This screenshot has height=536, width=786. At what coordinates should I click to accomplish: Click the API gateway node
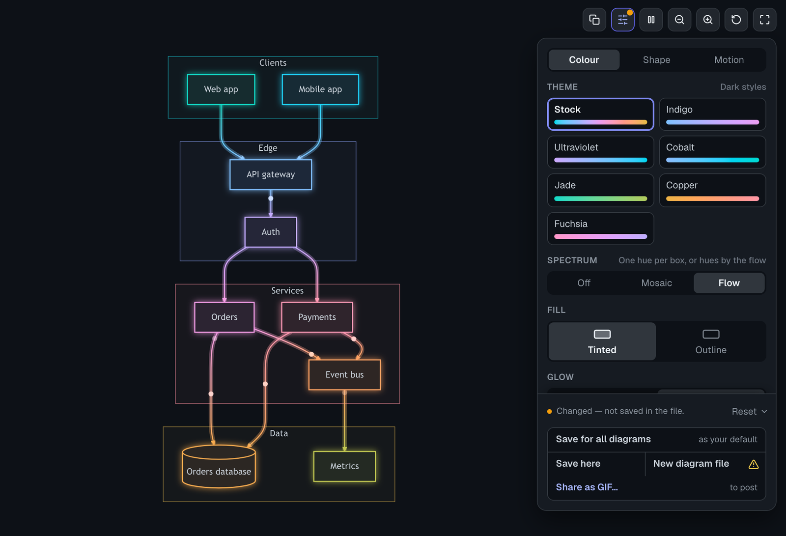[x=271, y=174]
